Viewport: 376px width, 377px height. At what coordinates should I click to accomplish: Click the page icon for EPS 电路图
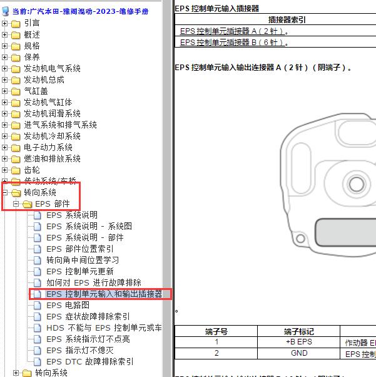click(x=38, y=306)
